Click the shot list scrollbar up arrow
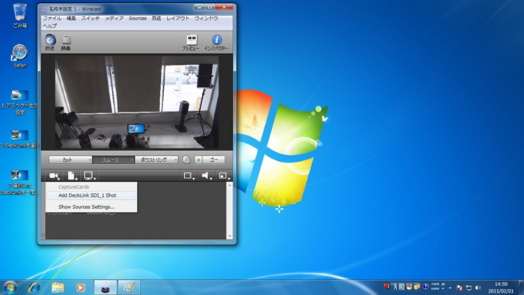524x295 pixels. click(x=230, y=185)
